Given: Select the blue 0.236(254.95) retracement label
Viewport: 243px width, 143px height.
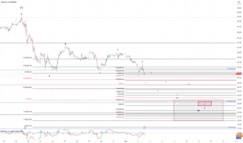Looking at the screenshot, I should [231, 69].
